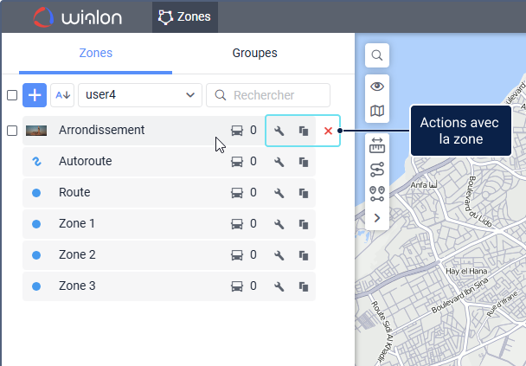Open the user4 account dropdown
This screenshot has width=526, height=366.
pyautogui.click(x=139, y=95)
